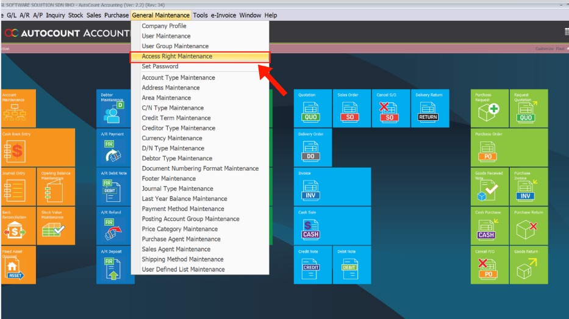This screenshot has width=569, height=319.
Task: Open the Purchase Invoice tile
Action: (x=529, y=187)
